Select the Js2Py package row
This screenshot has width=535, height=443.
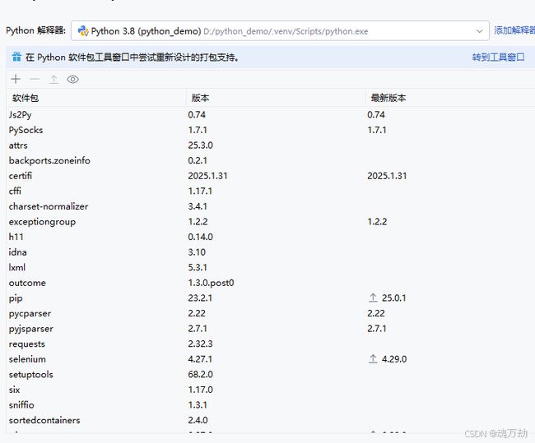coord(270,114)
